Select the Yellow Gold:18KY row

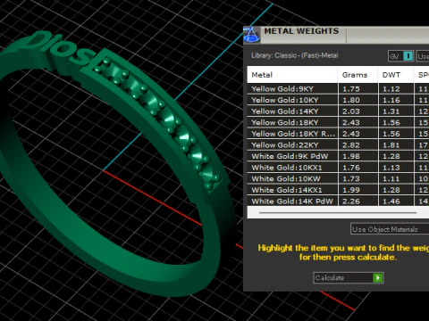[338, 122]
